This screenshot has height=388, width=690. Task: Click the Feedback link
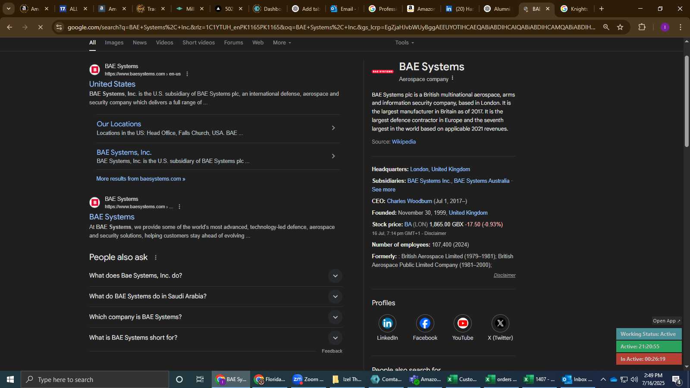(x=332, y=351)
